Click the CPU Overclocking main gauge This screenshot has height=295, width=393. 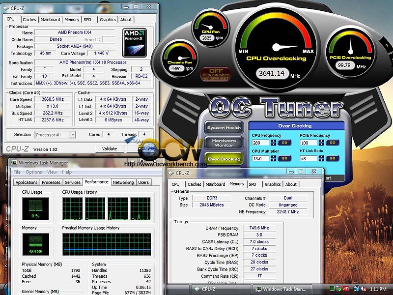coord(276,48)
